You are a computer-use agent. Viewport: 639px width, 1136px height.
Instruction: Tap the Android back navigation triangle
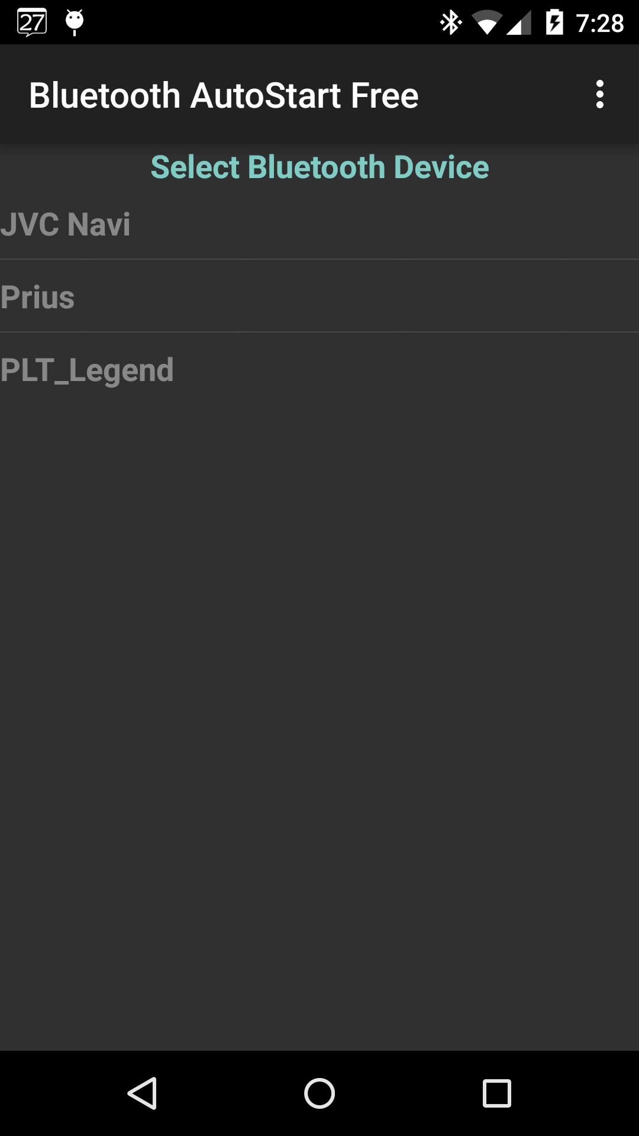coord(143,1093)
